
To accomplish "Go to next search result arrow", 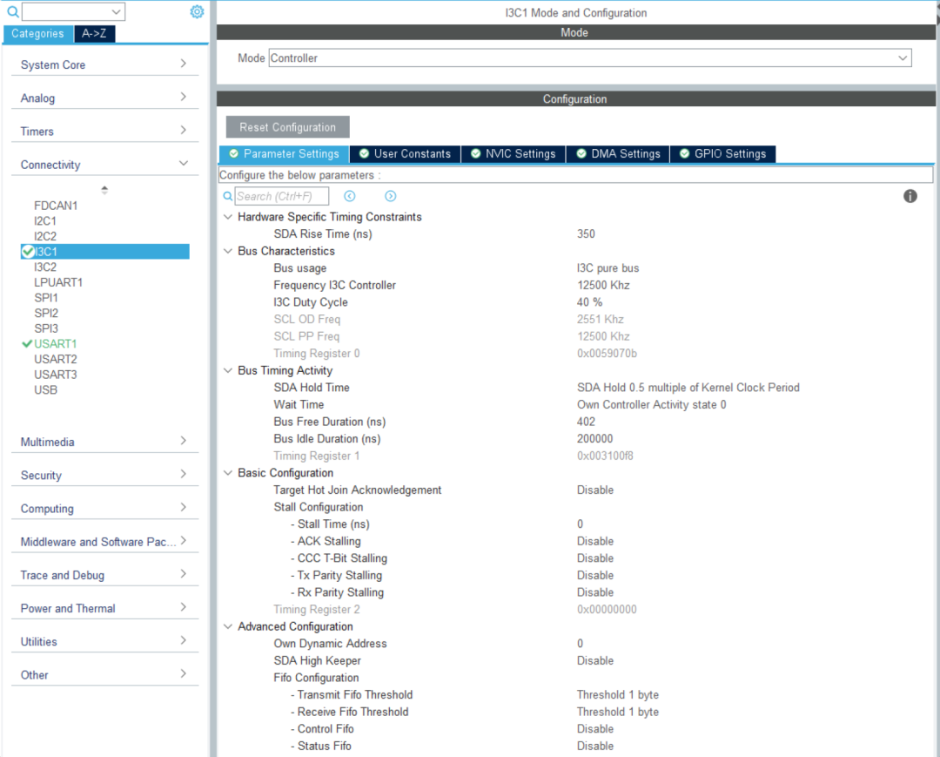I will [390, 196].
